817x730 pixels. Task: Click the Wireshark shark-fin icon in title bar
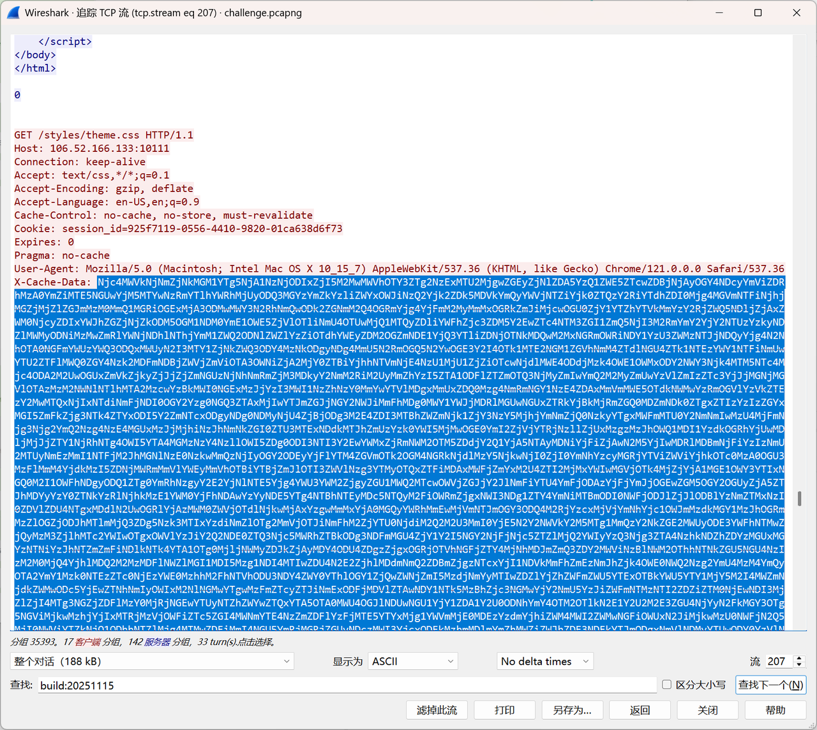click(13, 13)
